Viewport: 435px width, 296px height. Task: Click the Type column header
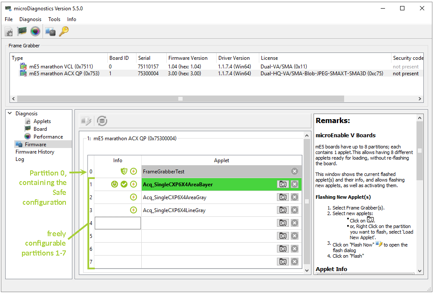[x=59, y=58]
